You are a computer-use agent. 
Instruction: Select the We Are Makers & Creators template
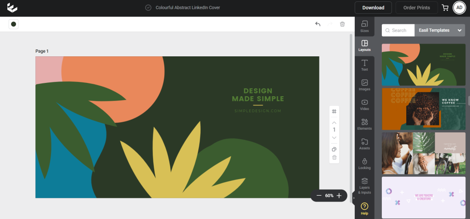pos(424,198)
